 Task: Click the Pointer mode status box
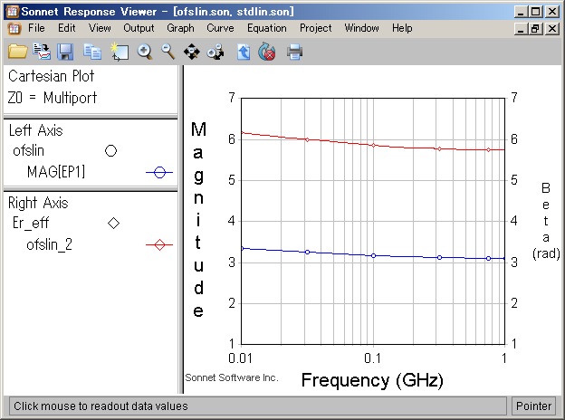533,406
